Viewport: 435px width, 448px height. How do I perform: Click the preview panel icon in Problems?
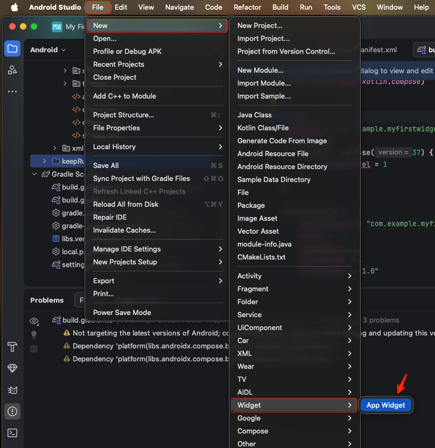pyautogui.click(x=34, y=349)
